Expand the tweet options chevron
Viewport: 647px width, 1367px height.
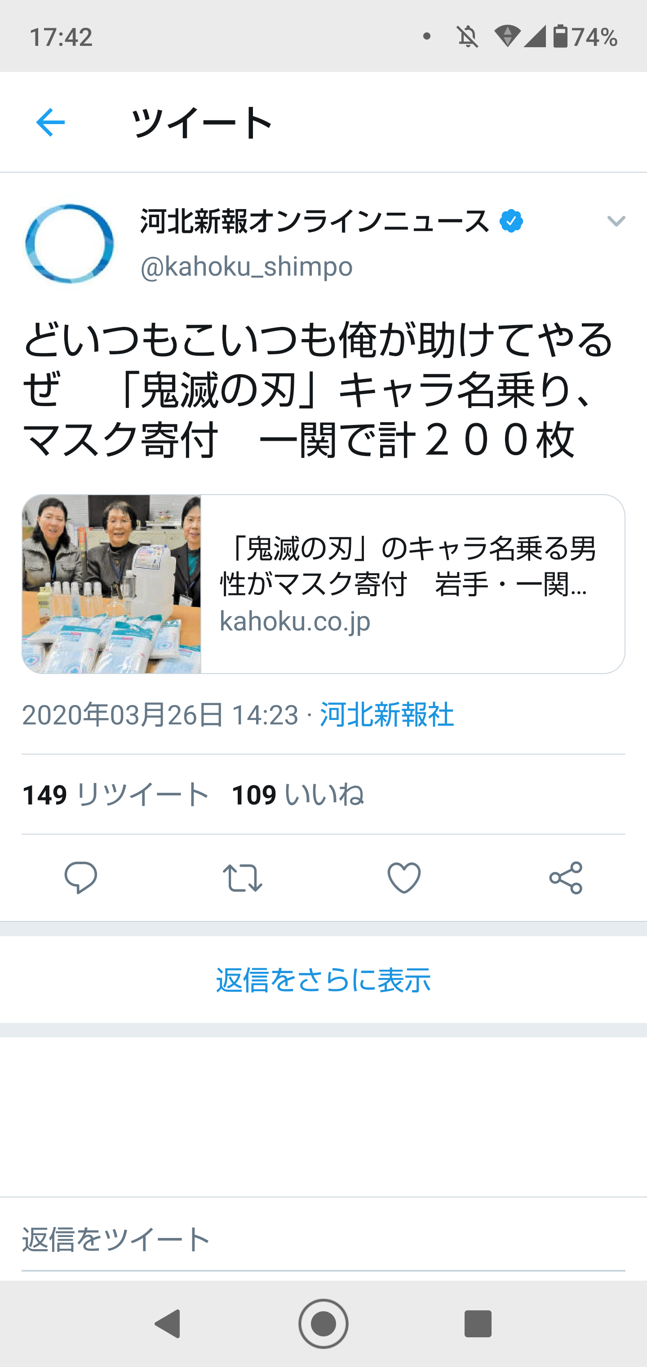tap(616, 221)
